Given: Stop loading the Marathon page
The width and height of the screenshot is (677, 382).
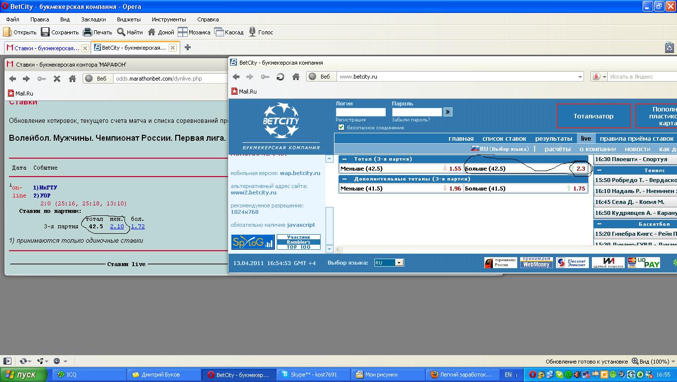Looking at the screenshot, I should click(57, 79).
